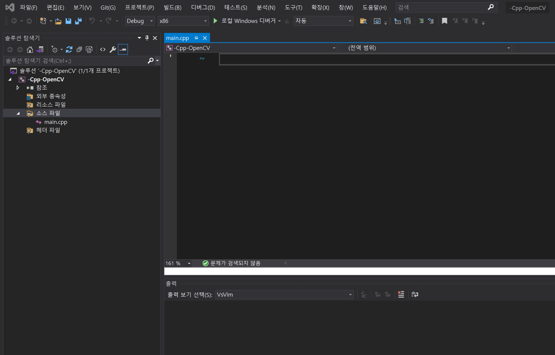Image resolution: width=555 pixels, height=355 pixels.
Task: Open Properties with the wrench icon
Action: (x=113, y=50)
